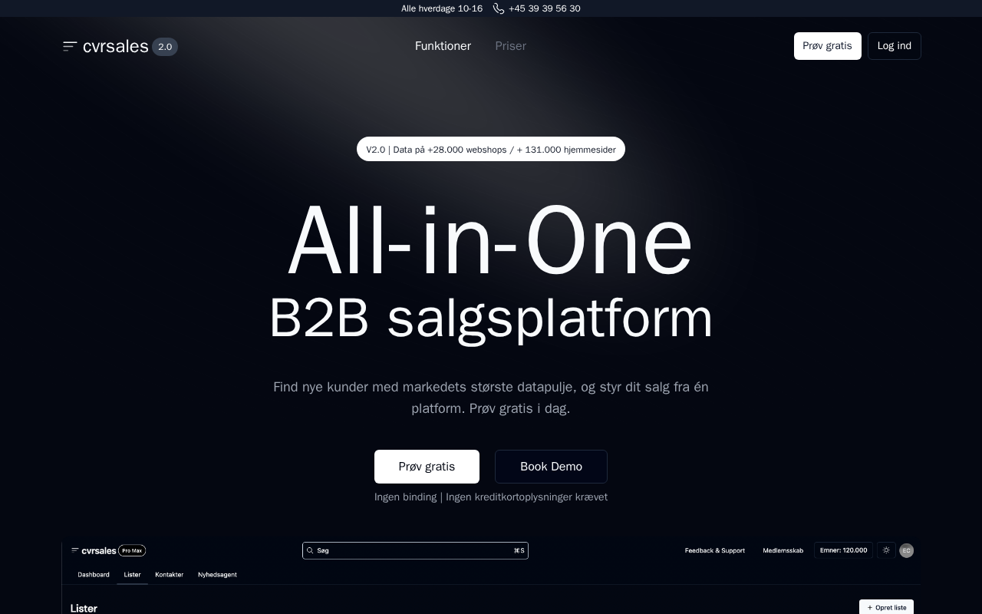Click the 'All-in-One' headline

coord(491,241)
